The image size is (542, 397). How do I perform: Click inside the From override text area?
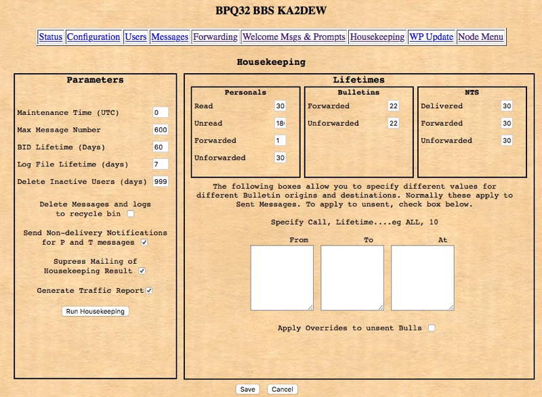282,278
